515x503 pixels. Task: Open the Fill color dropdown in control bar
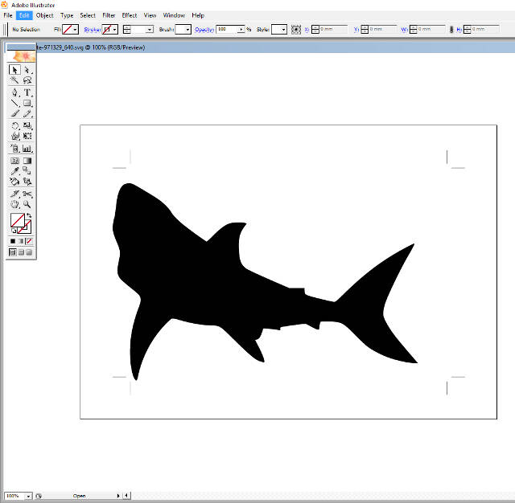click(x=75, y=30)
